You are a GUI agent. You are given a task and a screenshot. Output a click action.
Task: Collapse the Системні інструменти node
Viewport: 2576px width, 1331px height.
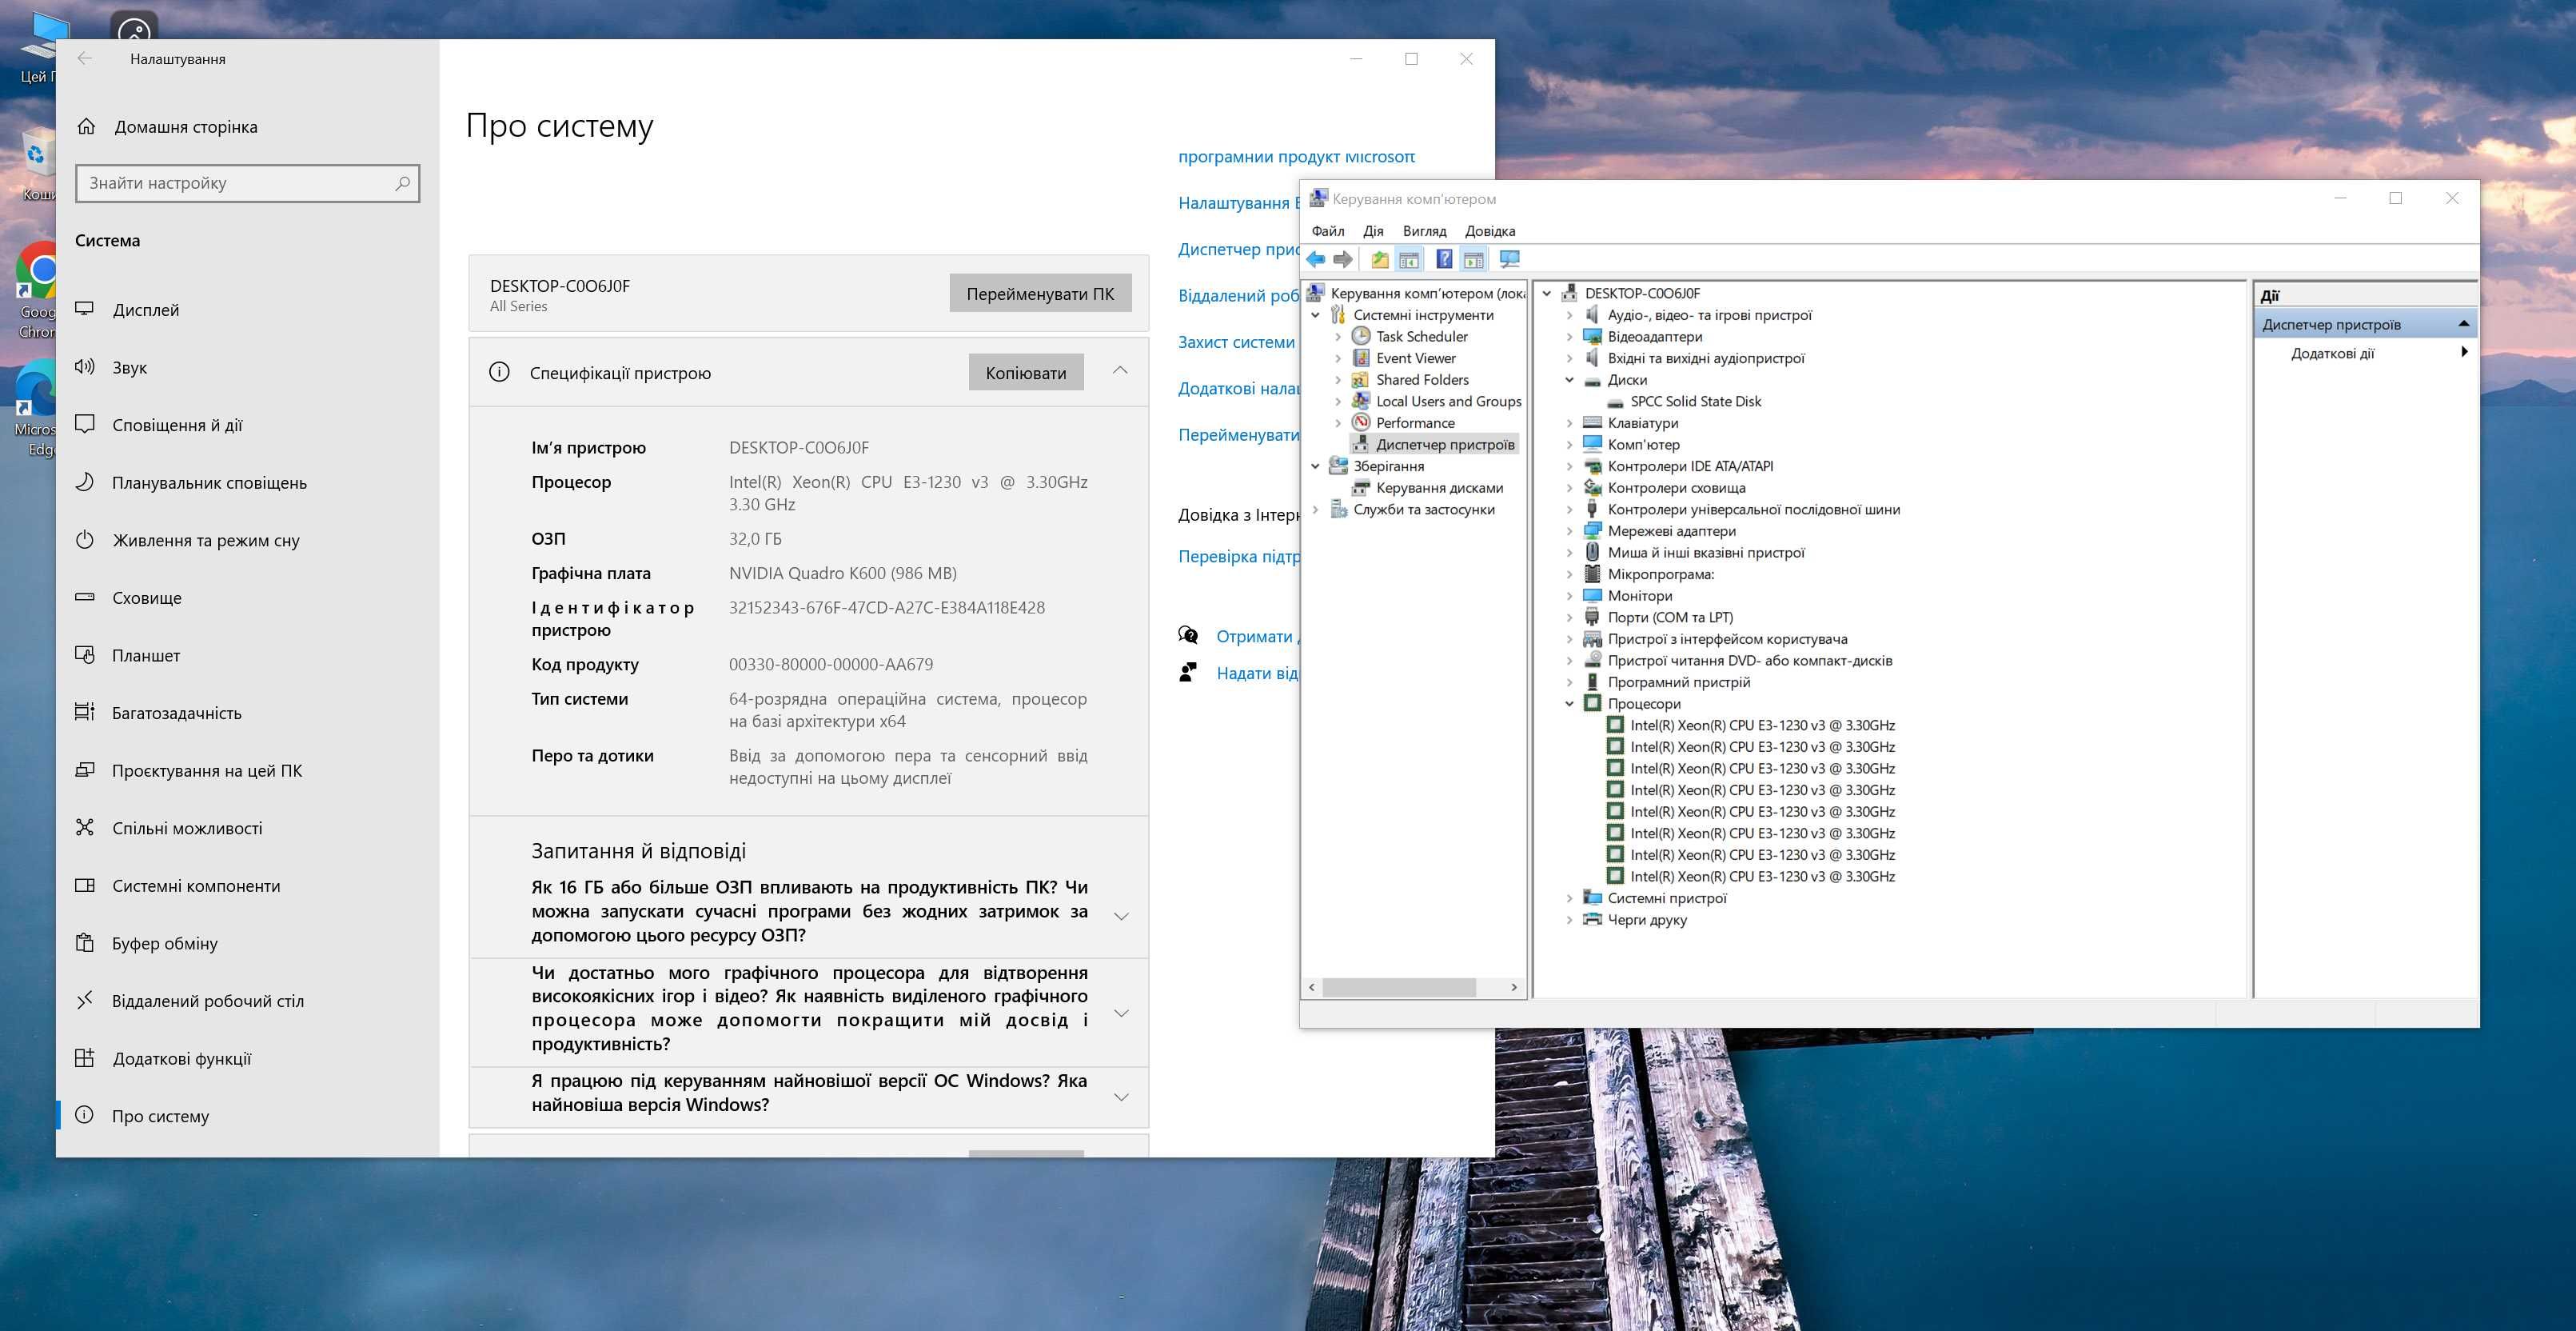pyautogui.click(x=1316, y=315)
